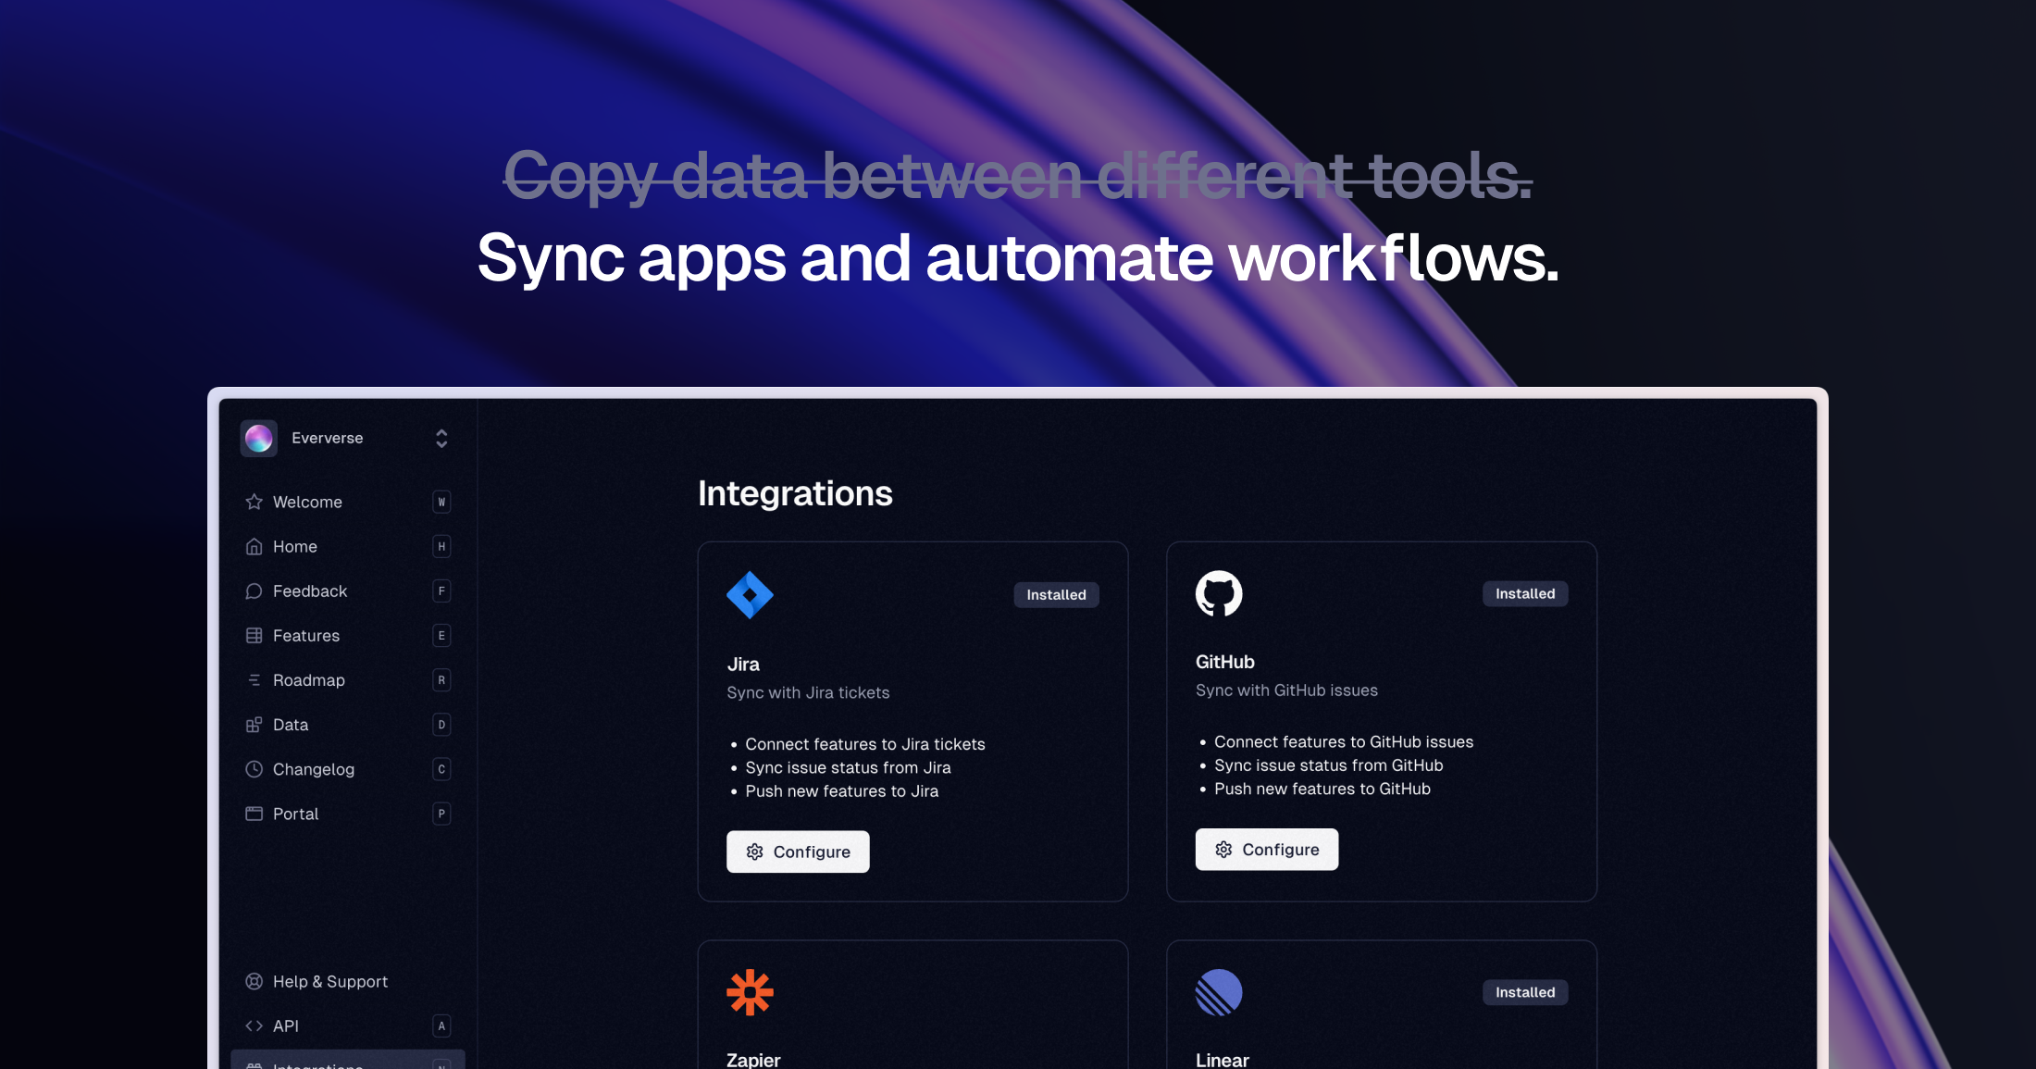This screenshot has height=1069, width=2036.
Task: Click the Help & Support lifebuoy icon
Action: pyautogui.click(x=254, y=981)
